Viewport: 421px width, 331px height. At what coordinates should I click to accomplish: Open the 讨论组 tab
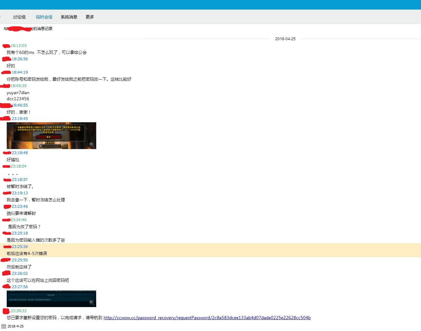19,17
